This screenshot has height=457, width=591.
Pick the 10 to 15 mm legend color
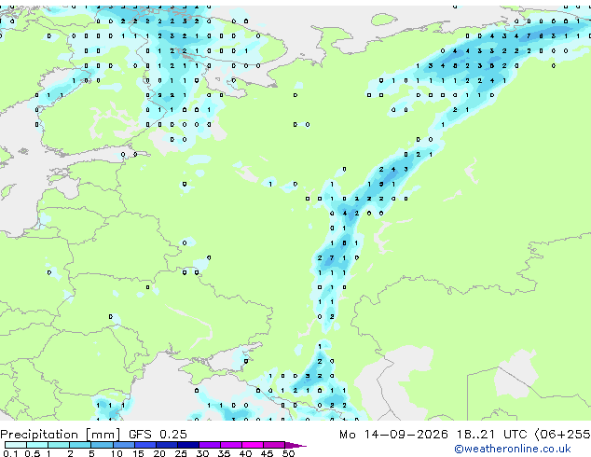(x=124, y=445)
